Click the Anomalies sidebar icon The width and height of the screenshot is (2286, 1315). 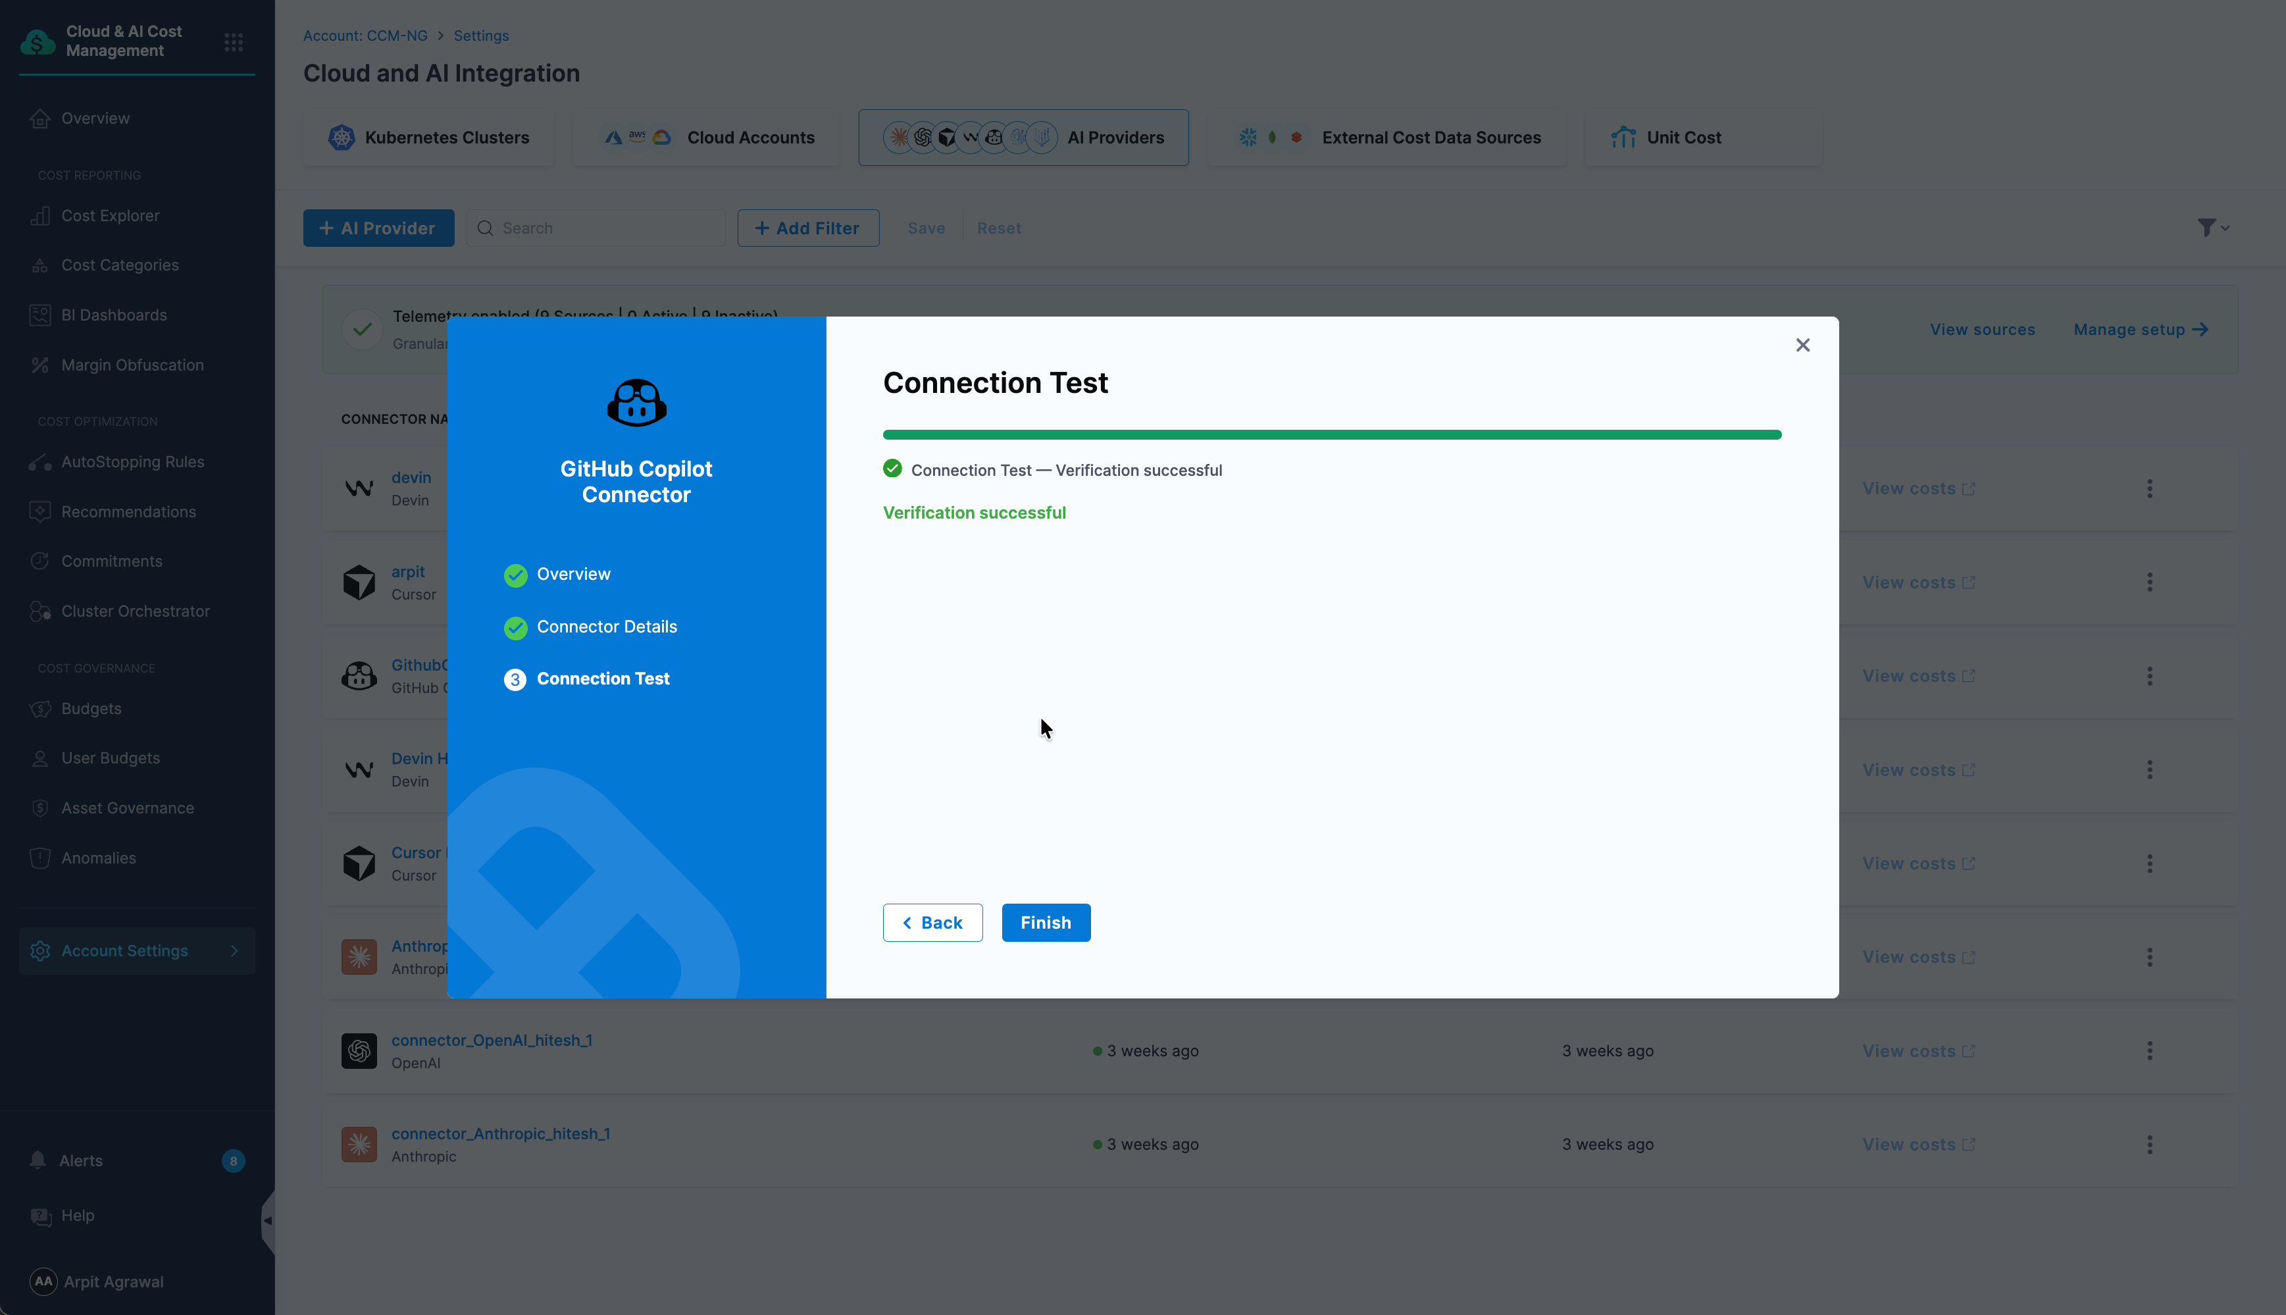pyautogui.click(x=39, y=858)
